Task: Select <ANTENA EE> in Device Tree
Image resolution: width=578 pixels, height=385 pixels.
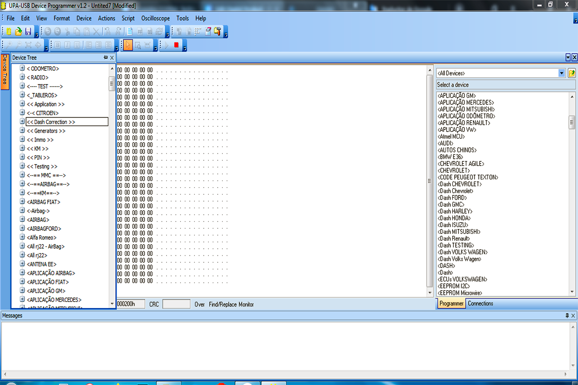Action: (x=42, y=264)
